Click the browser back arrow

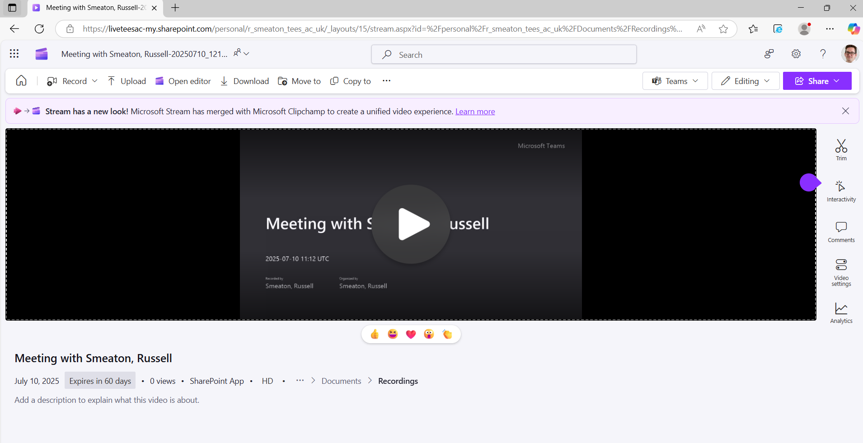(14, 29)
